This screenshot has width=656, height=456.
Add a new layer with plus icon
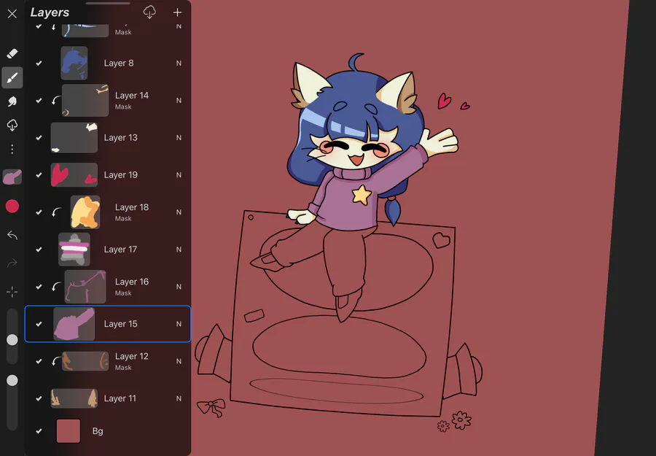pos(177,12)
